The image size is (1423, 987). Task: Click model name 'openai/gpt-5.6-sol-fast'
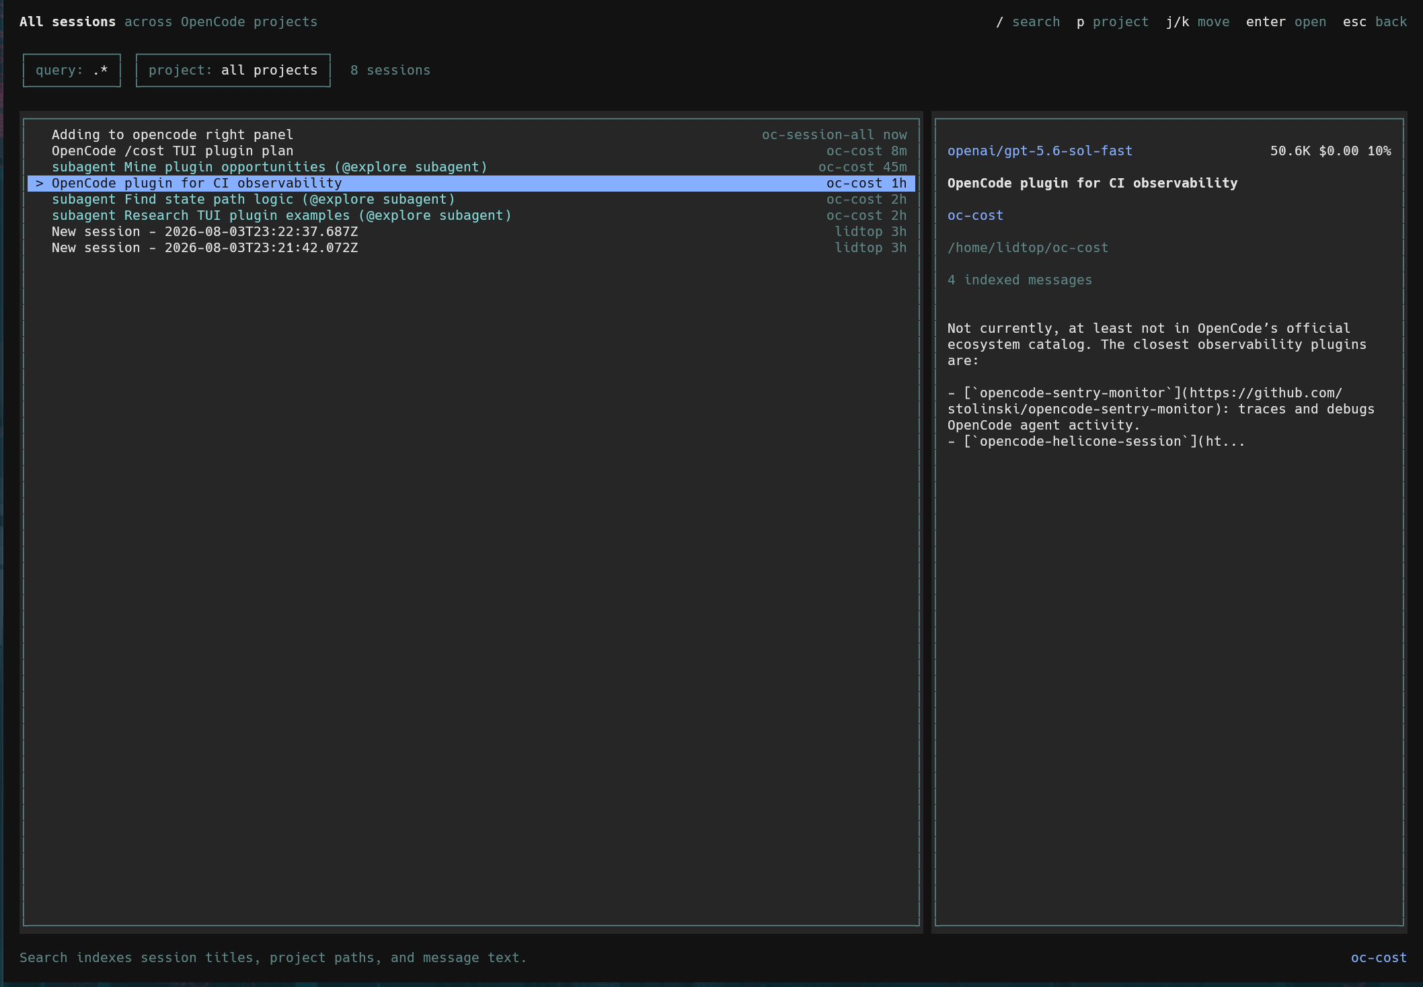click(1040, 151)
